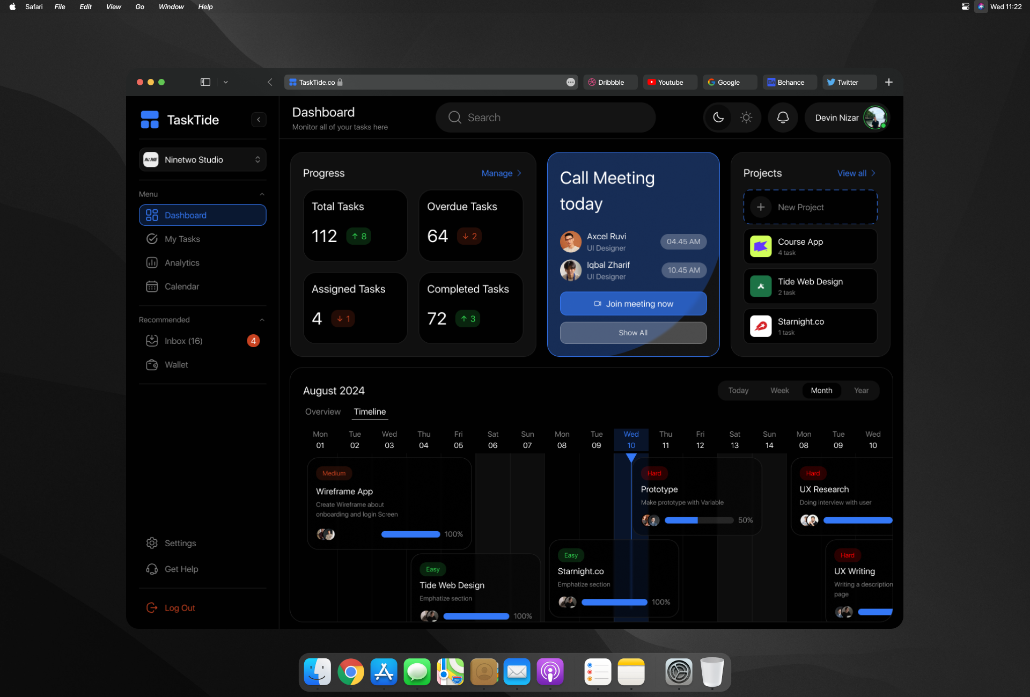Enable light mode with the sun icon
The width and height of the screenshot is (1030, 697).
(x=746, y=117)
